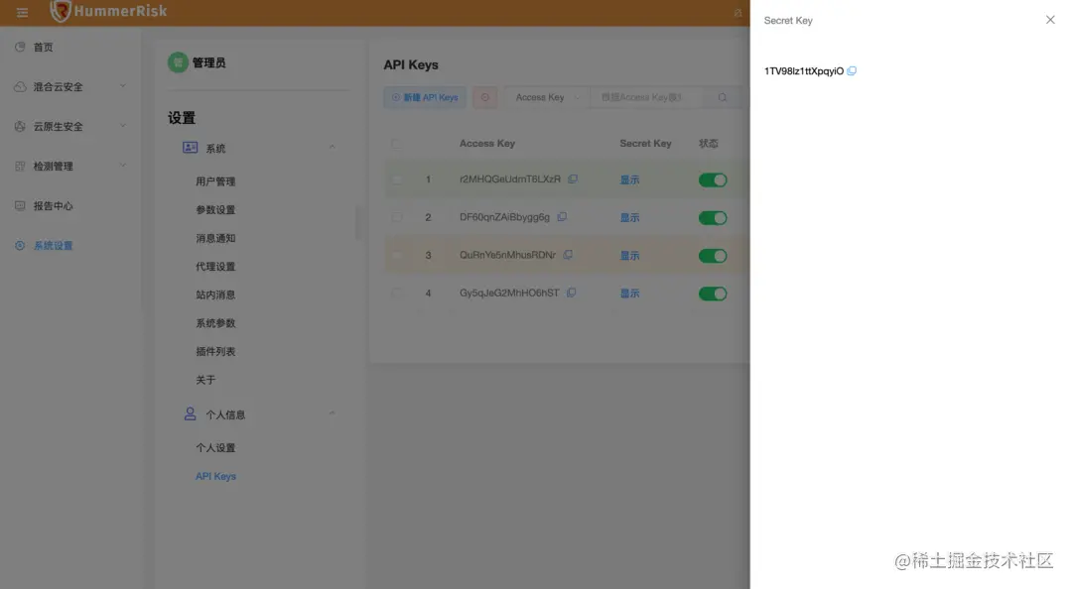This screenshot has height=589, width=1072.
Task: Check the row 4 checkbox
Action: (396, 293)
